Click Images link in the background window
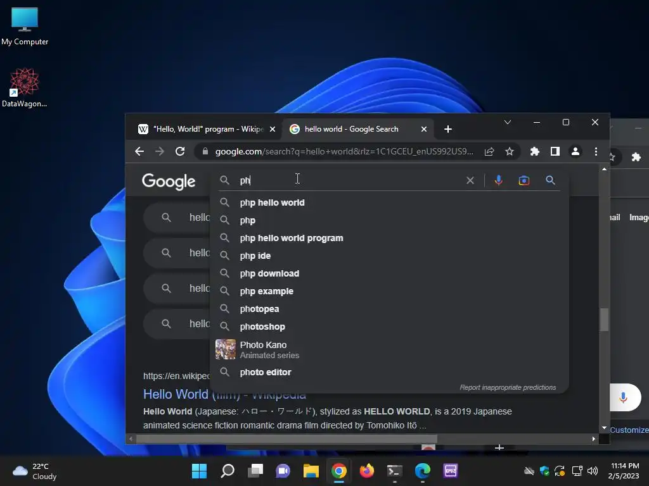 click(x=639, y=218)
